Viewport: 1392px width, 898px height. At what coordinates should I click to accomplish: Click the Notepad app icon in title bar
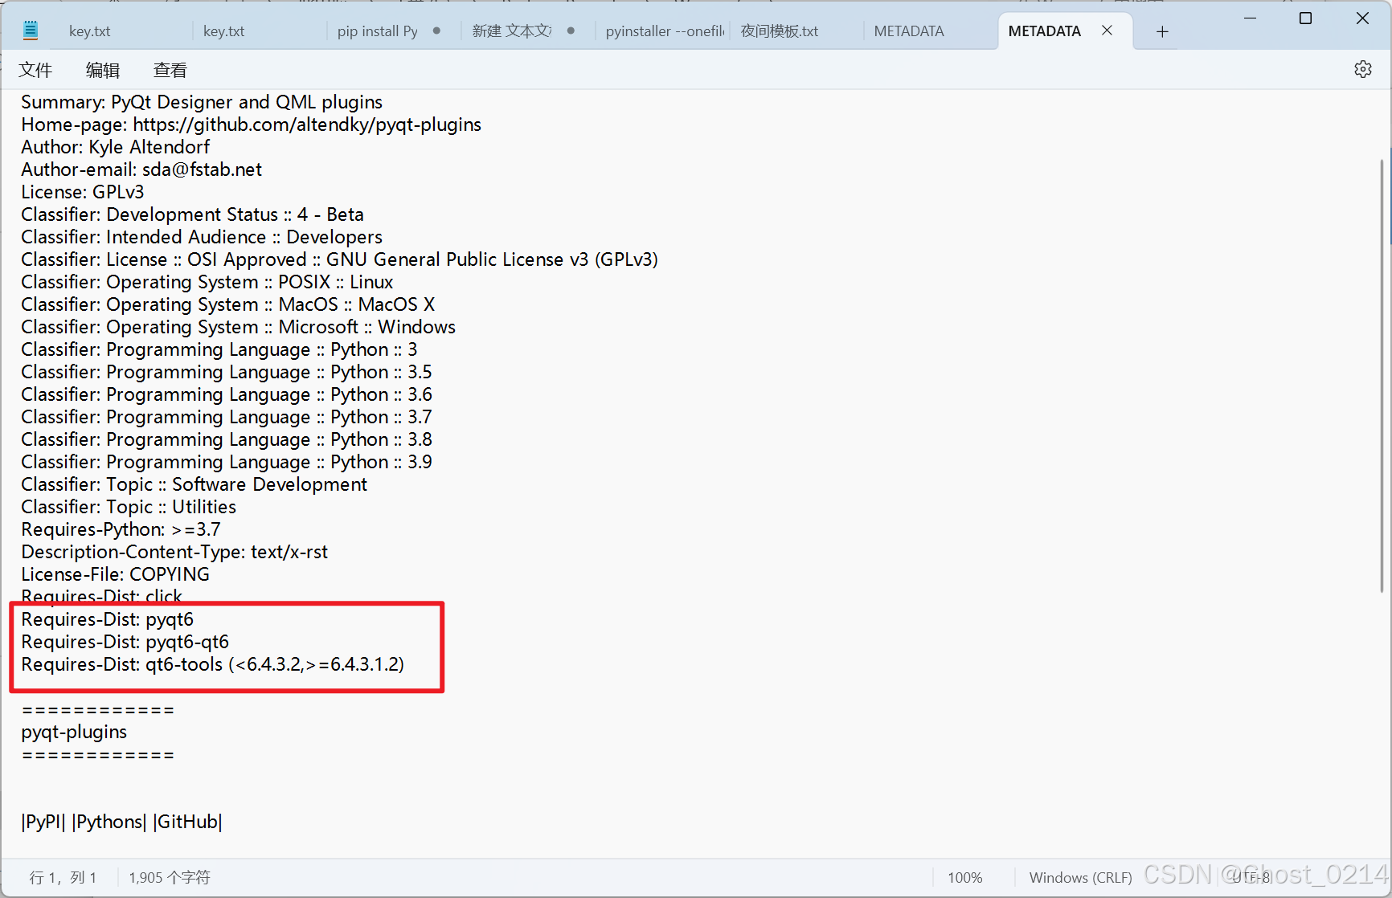(31, 31)
